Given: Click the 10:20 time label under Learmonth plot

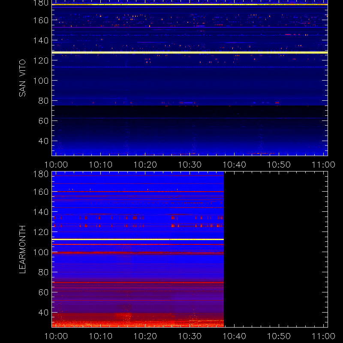Looking at the screenshot, I should (x=145, y=336).
